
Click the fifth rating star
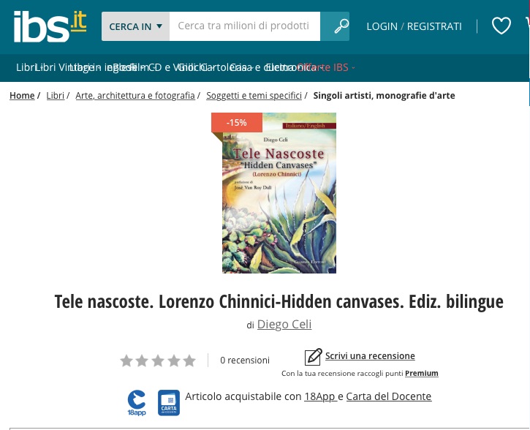tap(189, 361)
